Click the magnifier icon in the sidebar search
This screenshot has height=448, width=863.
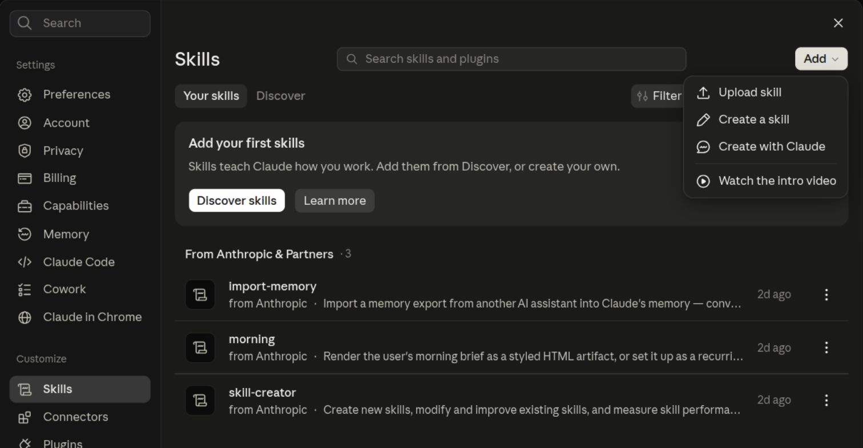(25, 23)
